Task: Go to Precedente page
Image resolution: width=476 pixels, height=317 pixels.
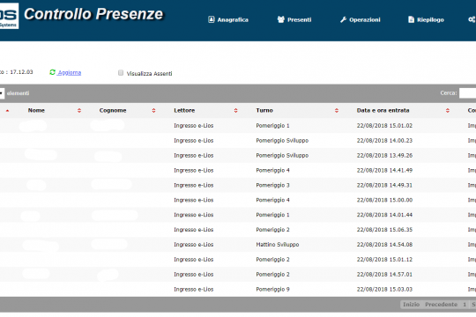Action: 441,305
